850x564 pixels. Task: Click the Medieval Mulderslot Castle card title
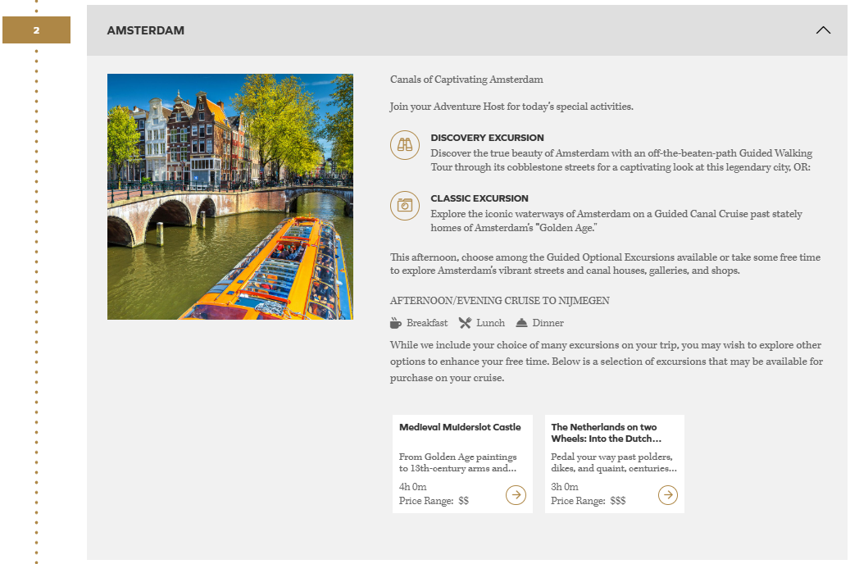click(x=460, y=427)
